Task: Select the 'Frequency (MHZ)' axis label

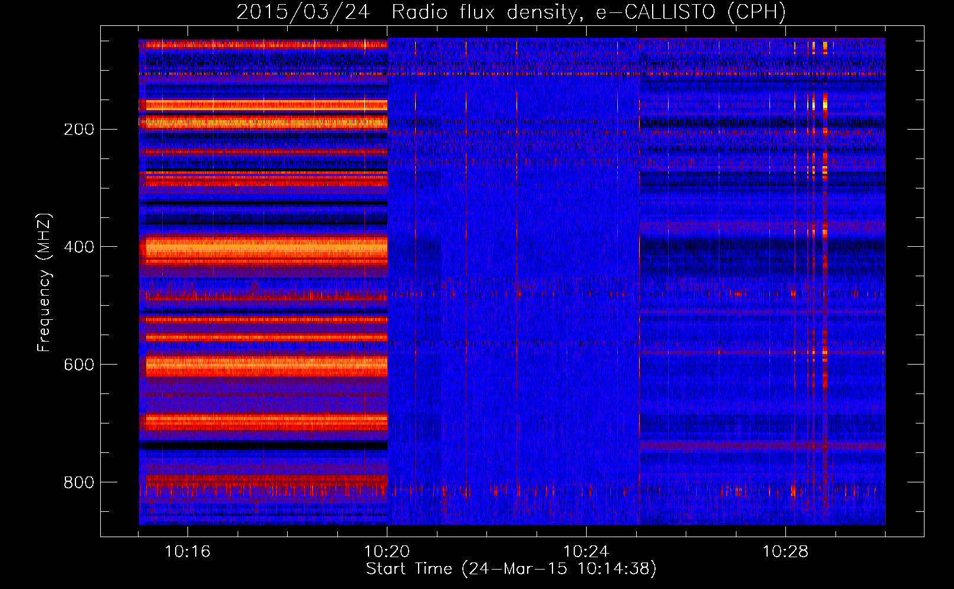Action: click(44, 283)
